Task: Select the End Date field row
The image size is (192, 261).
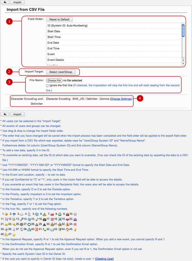Action: [x=114, y=42]
